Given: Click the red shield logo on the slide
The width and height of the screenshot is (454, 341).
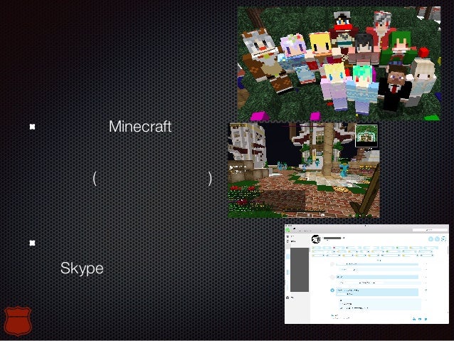Looking at the screenshot, I should click(18, 321).
